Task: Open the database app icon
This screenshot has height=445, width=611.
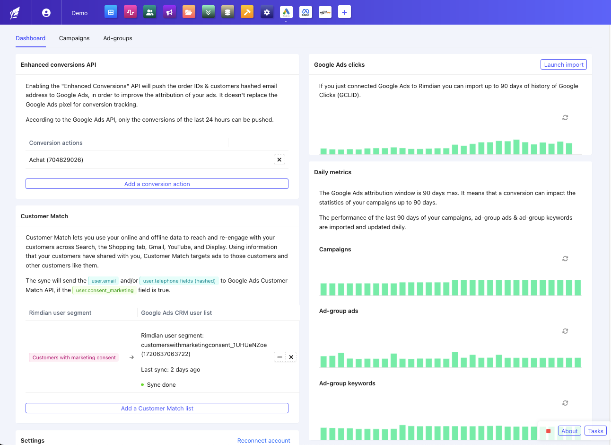Action: tap(227, 12)
